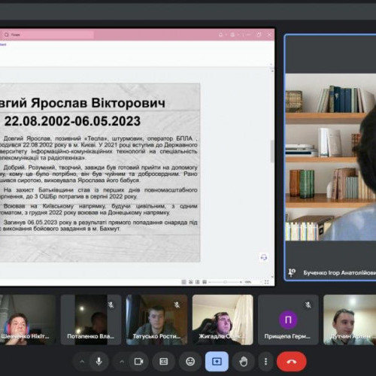Click the present screen button
This screenshot has width=376, height=376.
tap(217, 362)
